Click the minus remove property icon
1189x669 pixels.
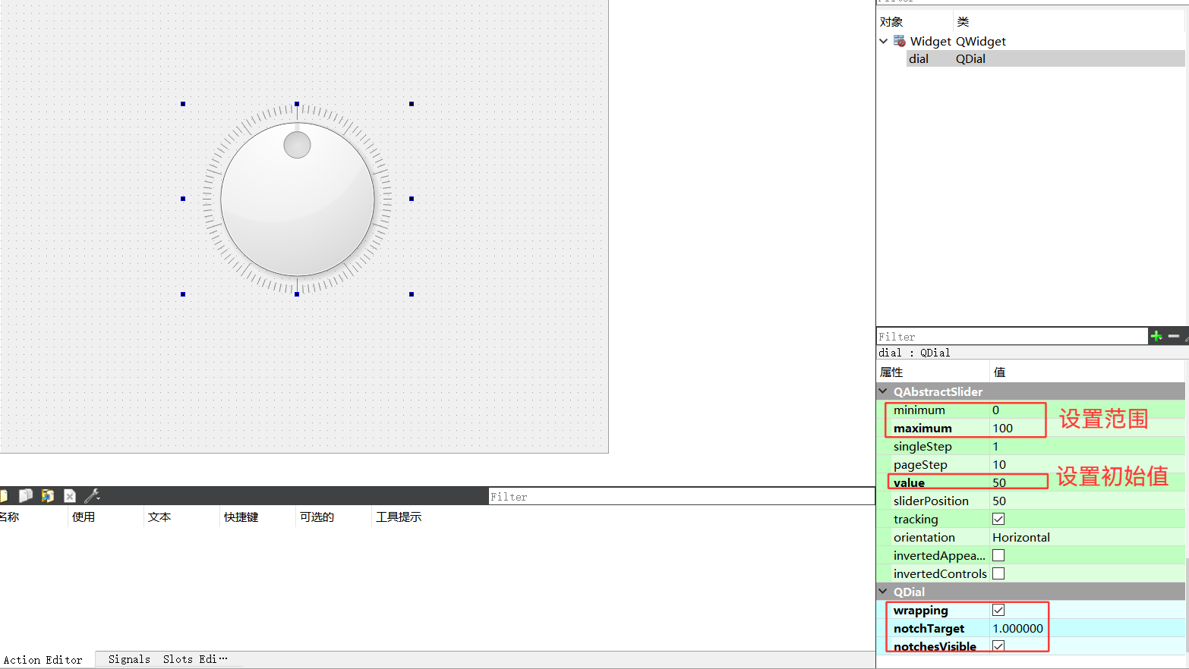(x=1174, y=336)
